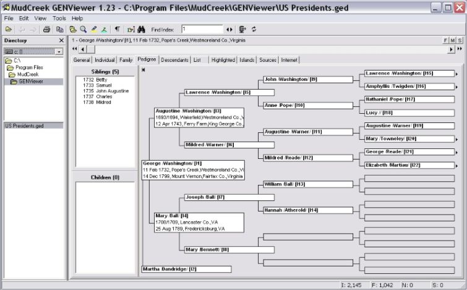
Task: Expand ancestors arrow next to Amphyllis Twigden
Action: (457, 87)
